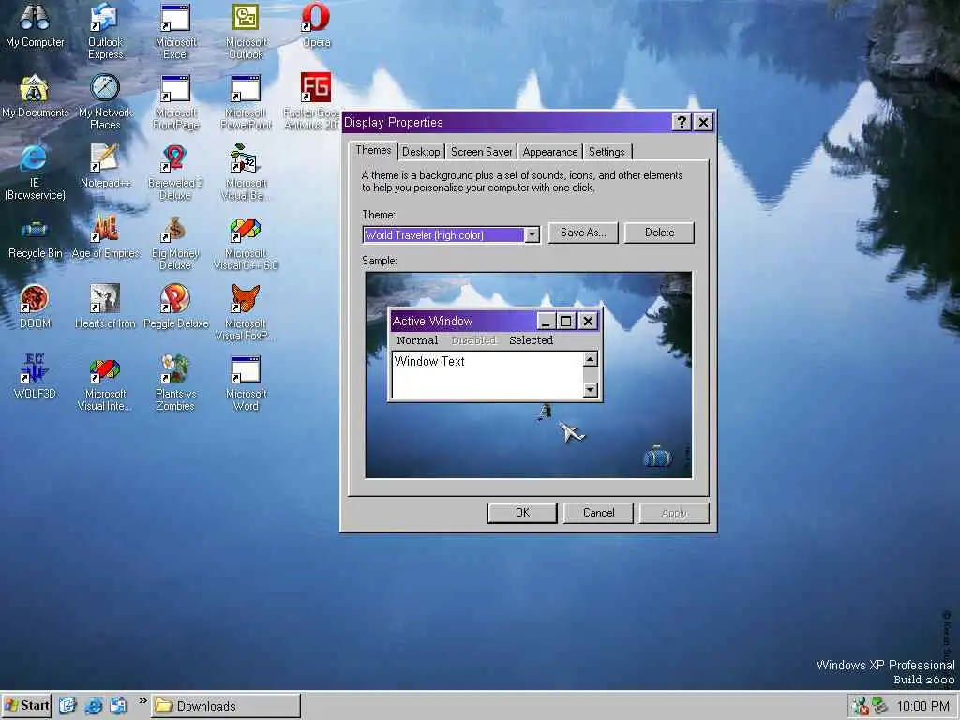Select the Age of Empires shortcut
Image resolution: width=960 pixels, height=720 pixels.
tap(105, 236)
